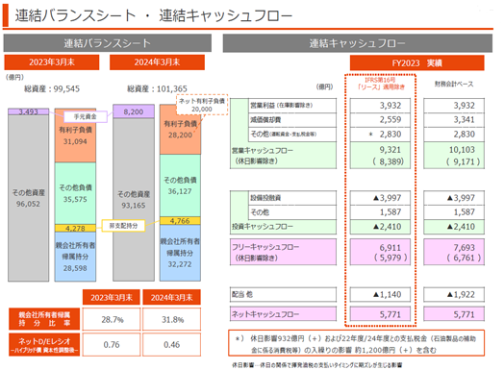Click the ネットキャッシュフロー 5,771 IFRS cell
504x370 pixels.
click(x=380, y=314)
